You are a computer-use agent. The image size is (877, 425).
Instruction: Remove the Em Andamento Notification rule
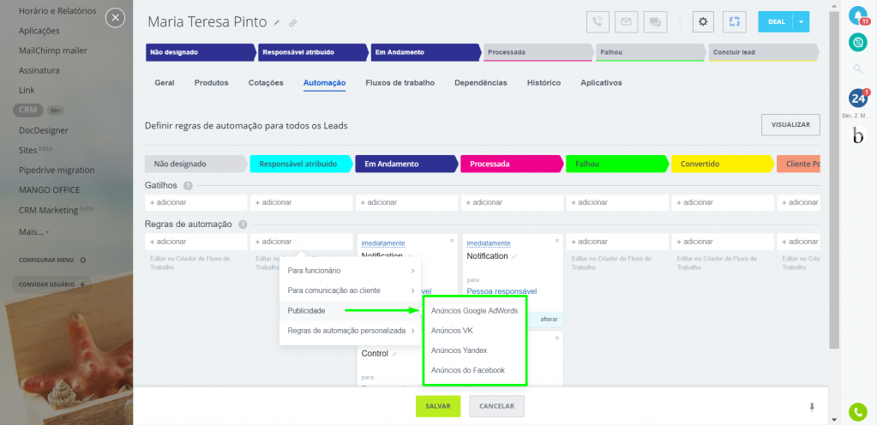coord(452,241)
